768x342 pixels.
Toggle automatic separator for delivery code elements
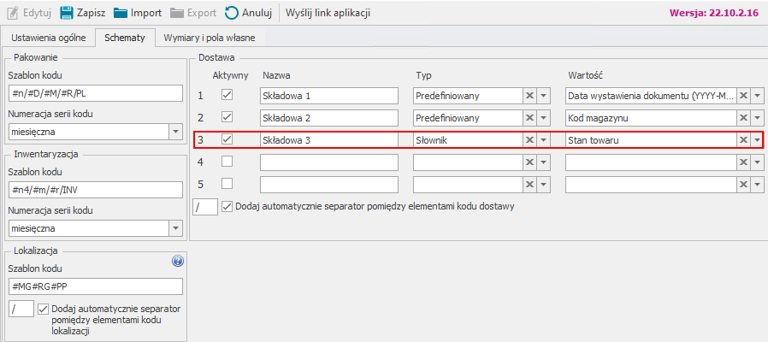coord(227,206)
